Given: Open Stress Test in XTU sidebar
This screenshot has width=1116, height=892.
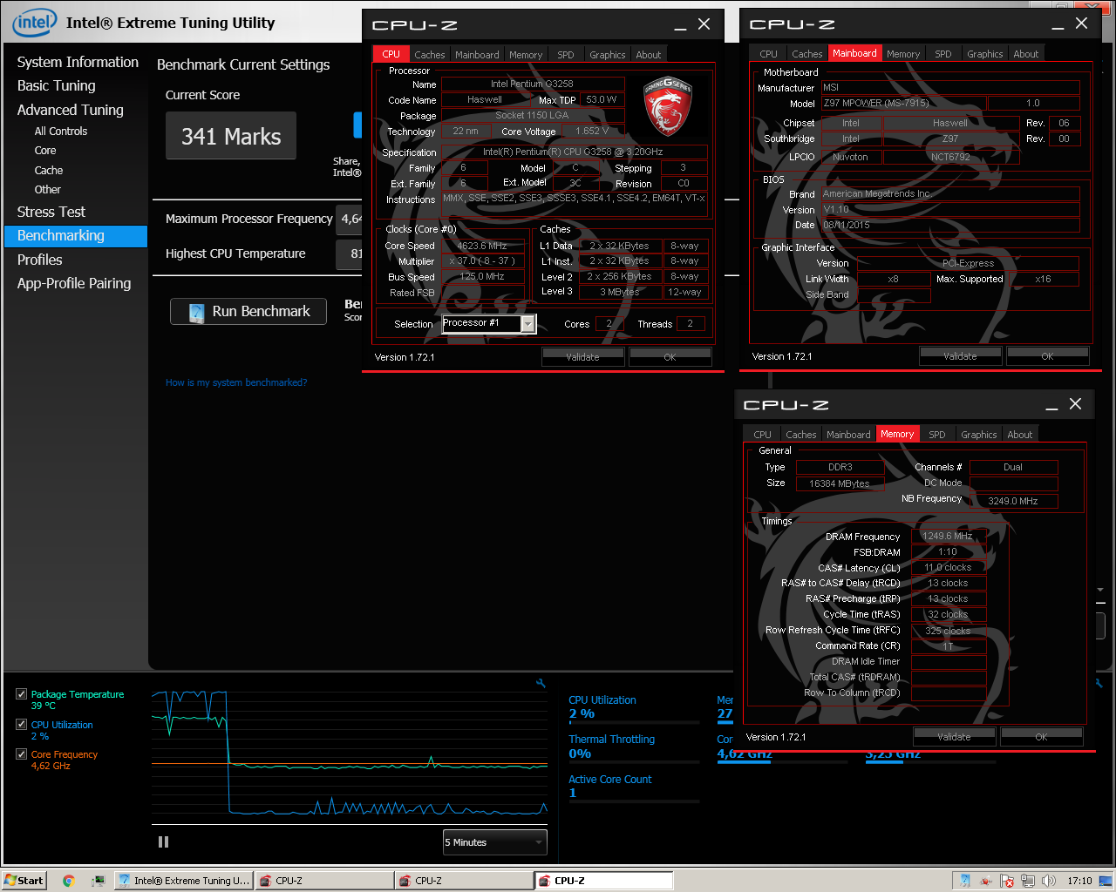Looking at the screenshot, I should point(51,212).
